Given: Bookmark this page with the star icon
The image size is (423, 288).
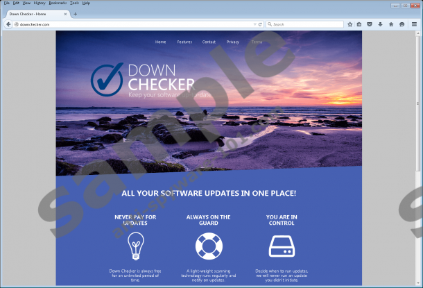Looking at the screenshot, I should tap(349, 24).
